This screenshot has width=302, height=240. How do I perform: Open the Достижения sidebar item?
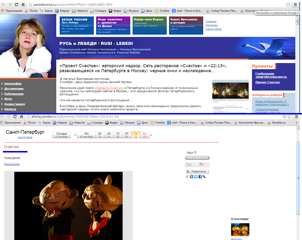tap(13, 88)
